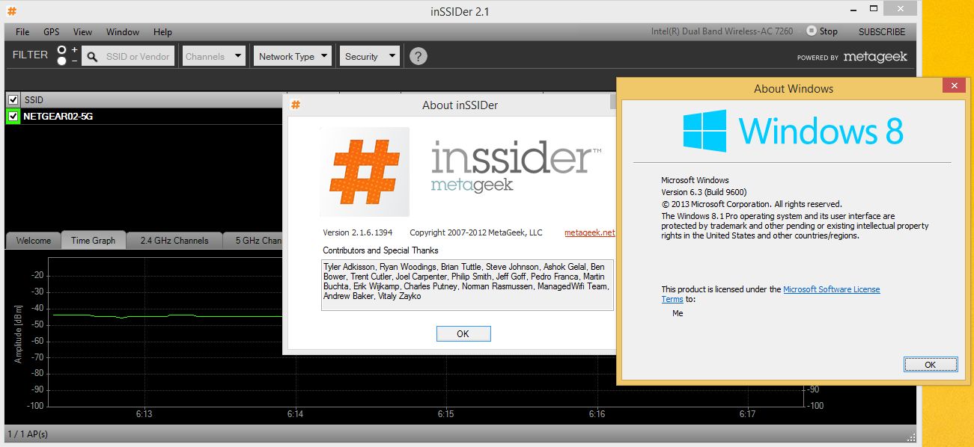Open the Help menu

162,32
